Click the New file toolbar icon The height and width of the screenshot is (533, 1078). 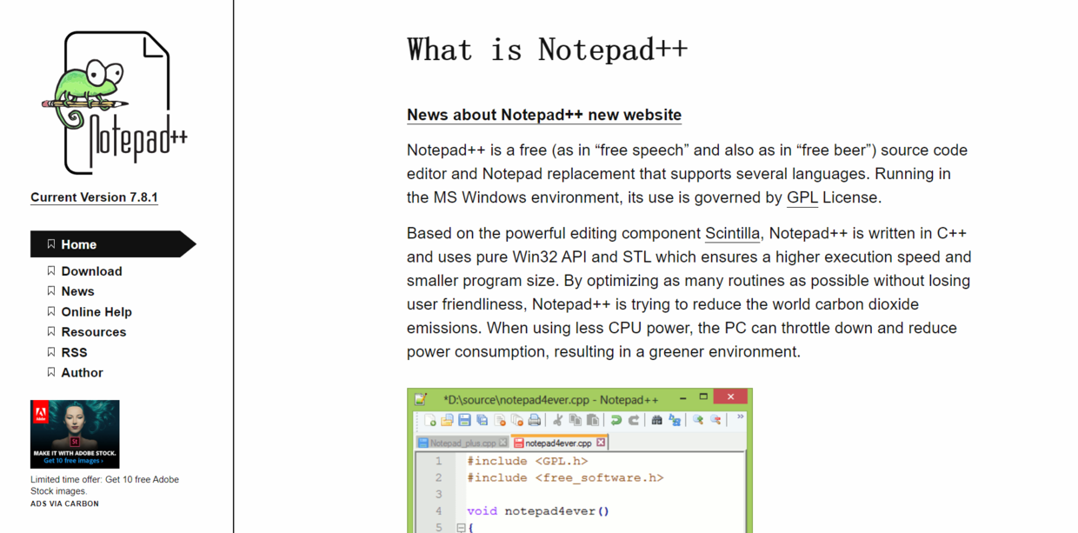[431, 420]
